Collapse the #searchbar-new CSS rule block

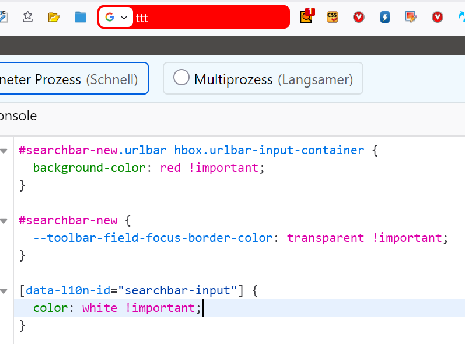(x=4, y=221)
